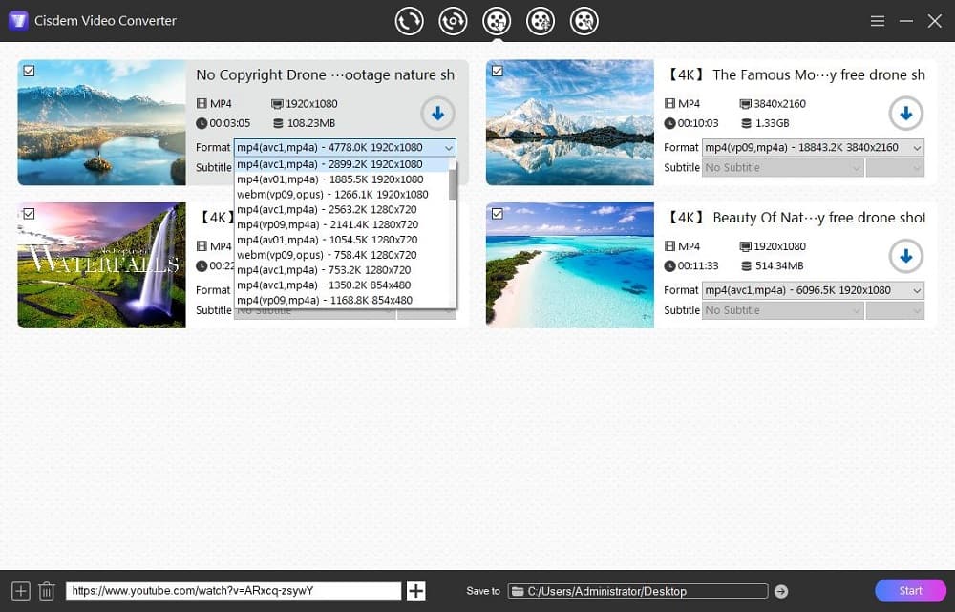Minimize the Cisdem window
Image resolution: width=955 pixels, height=612 pixels.
pos(905,21)
